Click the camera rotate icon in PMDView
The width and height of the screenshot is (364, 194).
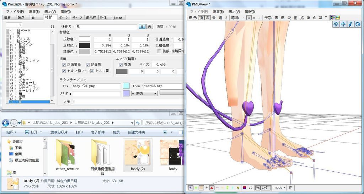pos(358,24)
